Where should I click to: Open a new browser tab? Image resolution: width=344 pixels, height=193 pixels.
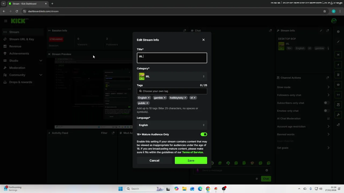(x=52, y=4)
